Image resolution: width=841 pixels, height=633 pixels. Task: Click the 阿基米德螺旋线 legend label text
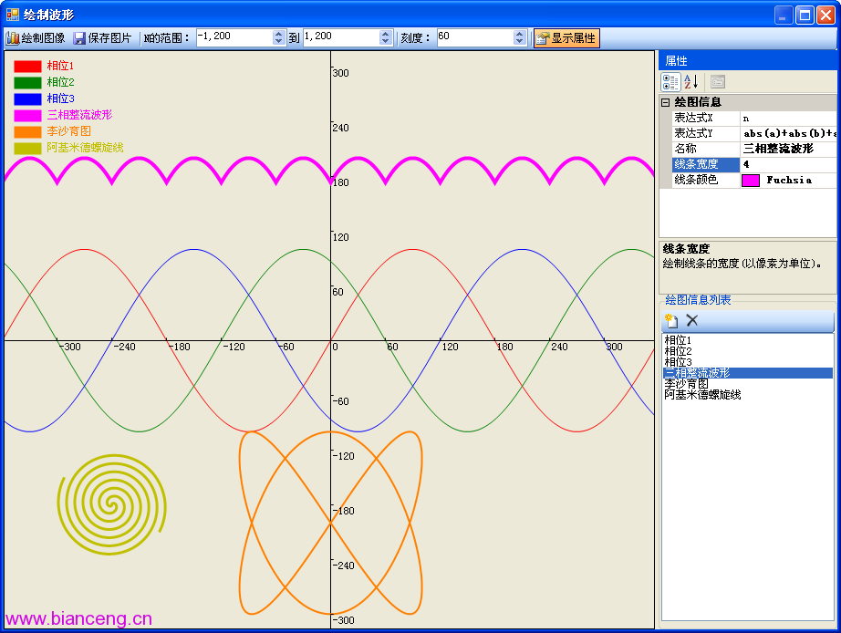coord(85,148)
